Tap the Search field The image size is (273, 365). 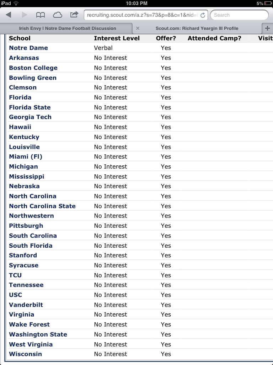[x=239, y=15]
